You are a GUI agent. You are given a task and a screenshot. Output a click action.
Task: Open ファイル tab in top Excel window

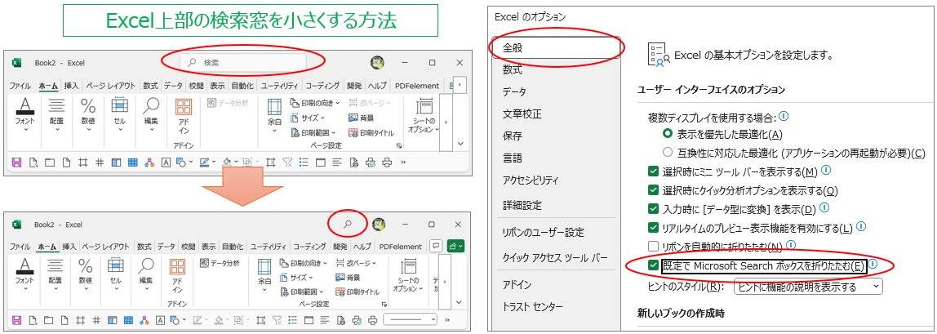click(x=20, y=86)
